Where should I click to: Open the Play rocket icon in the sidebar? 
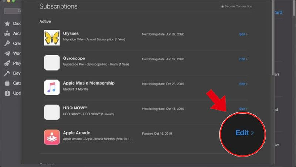tap(7, 63)
